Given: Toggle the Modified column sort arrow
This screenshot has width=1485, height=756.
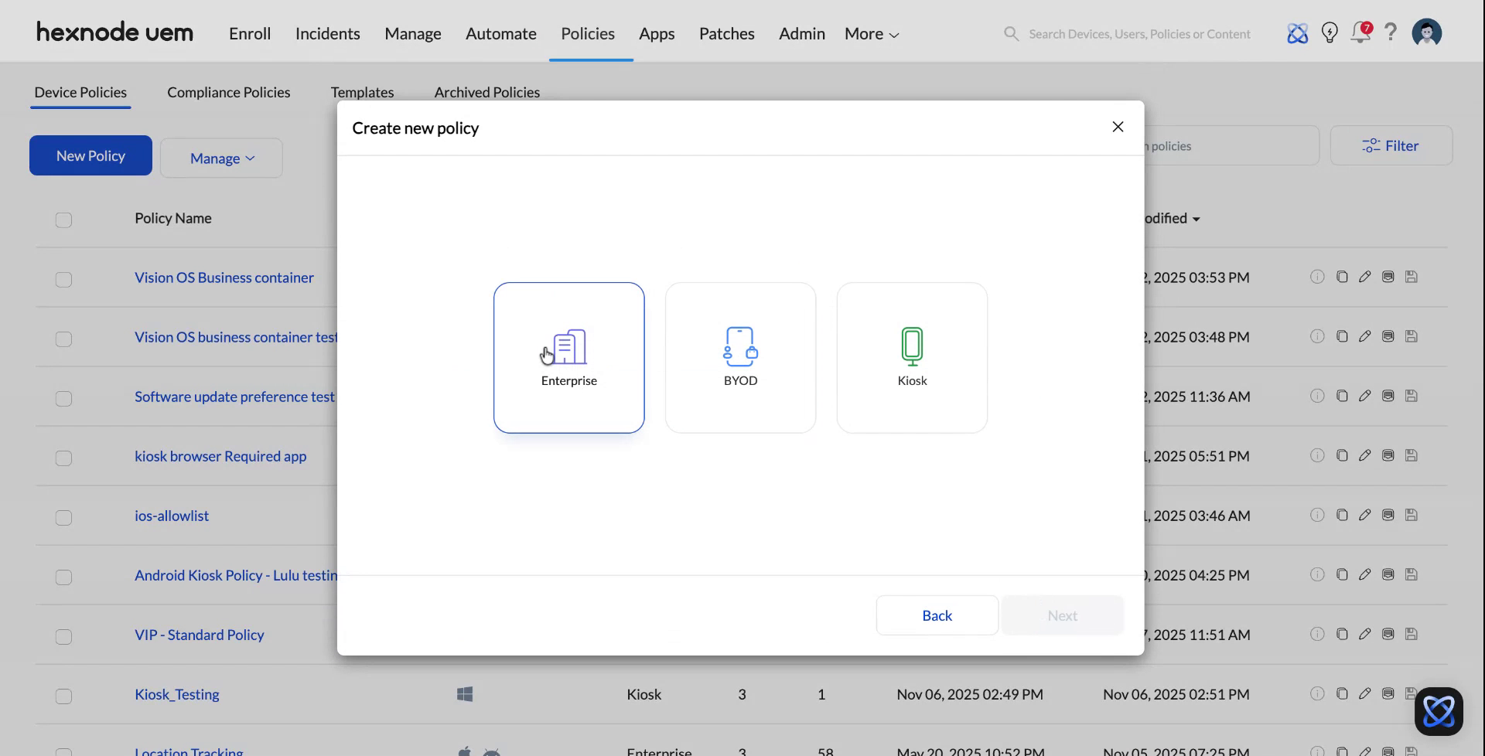Looking at the screenshot, I should coord(1196,219).
